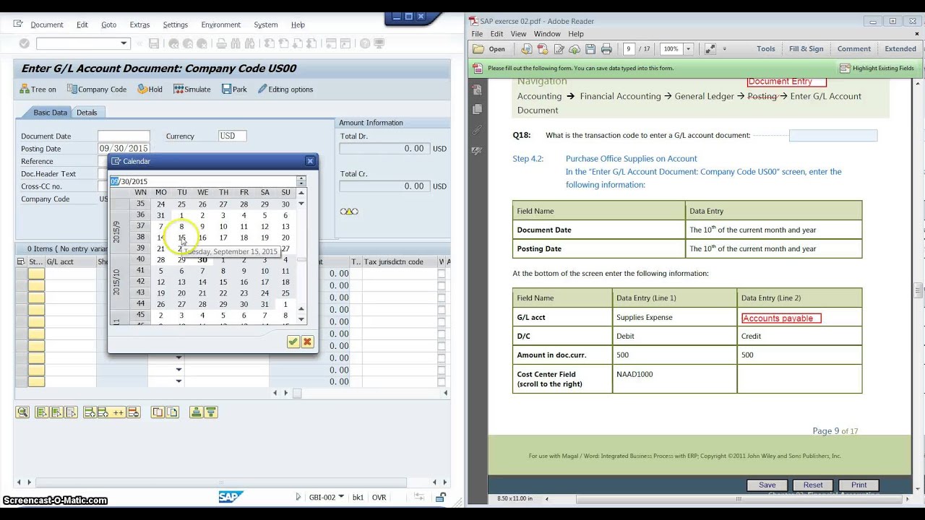Check the first row checkbox in W column
The height and width of the screenshot is (520, 925).
coord(441,274)
